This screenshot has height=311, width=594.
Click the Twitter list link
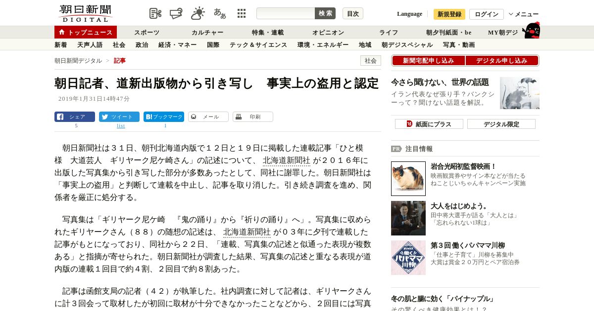point(121,126)
